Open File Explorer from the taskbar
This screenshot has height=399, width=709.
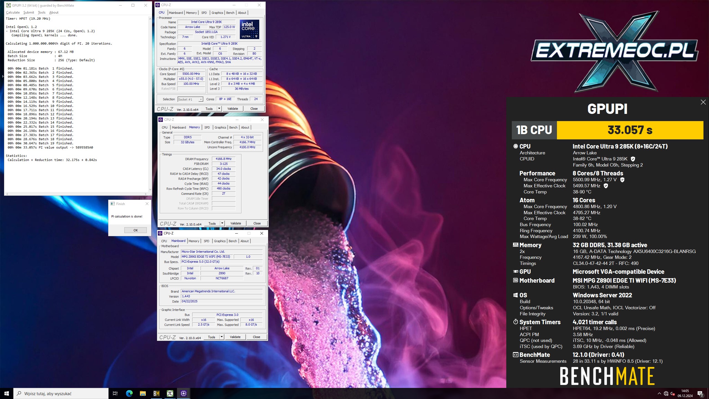143,393
